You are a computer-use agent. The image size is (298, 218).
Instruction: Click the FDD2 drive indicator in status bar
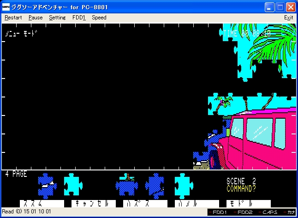tap(244, 212)
